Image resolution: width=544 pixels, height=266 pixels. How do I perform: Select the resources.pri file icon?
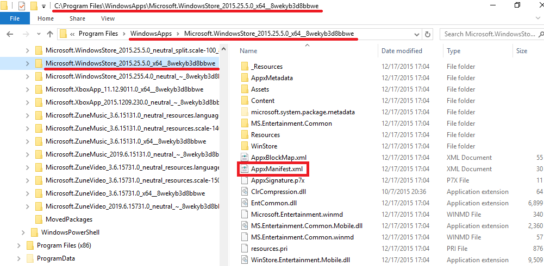(245, 248)
